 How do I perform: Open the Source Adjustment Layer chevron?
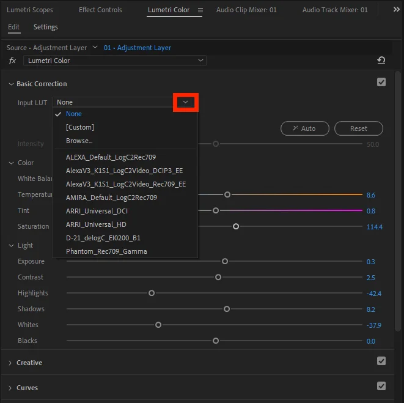(x=95, y=47)
